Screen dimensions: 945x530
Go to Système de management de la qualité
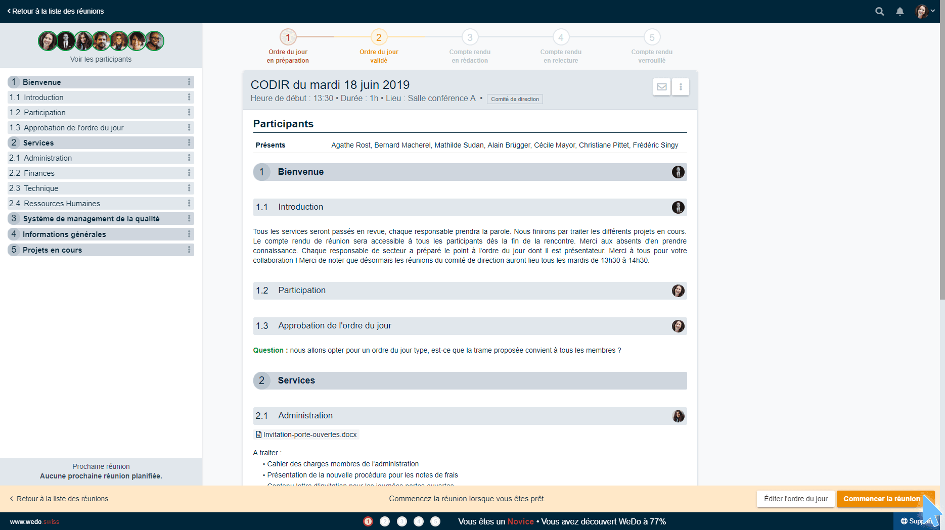(x=101, y=218)
